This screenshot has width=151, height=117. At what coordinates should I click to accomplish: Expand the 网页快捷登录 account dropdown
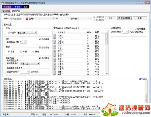pyautogui.click(x=24, y=19)
